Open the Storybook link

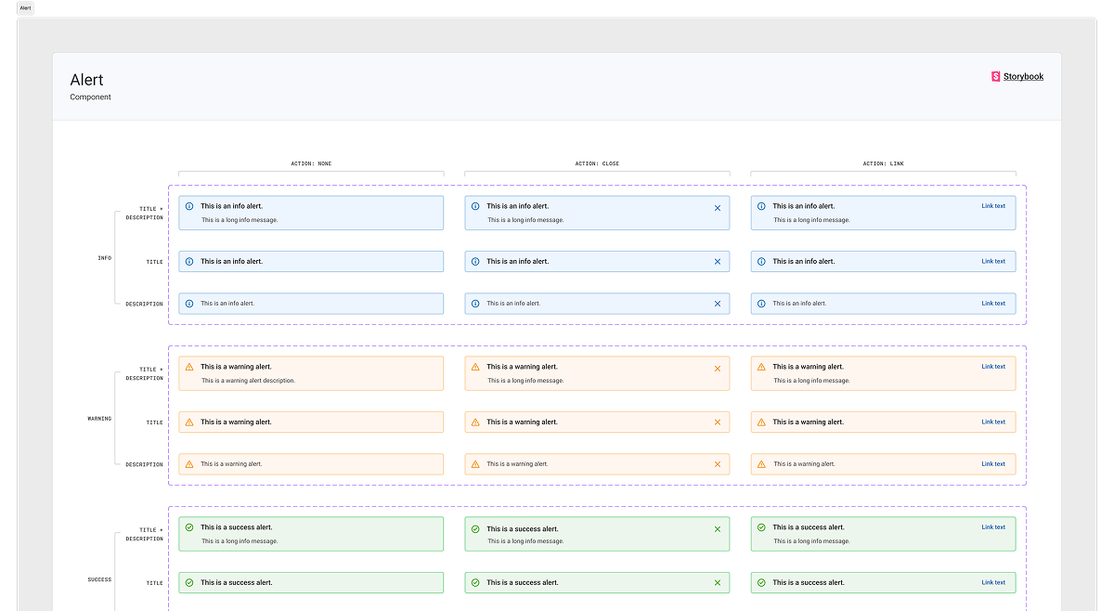point(1023,77)
